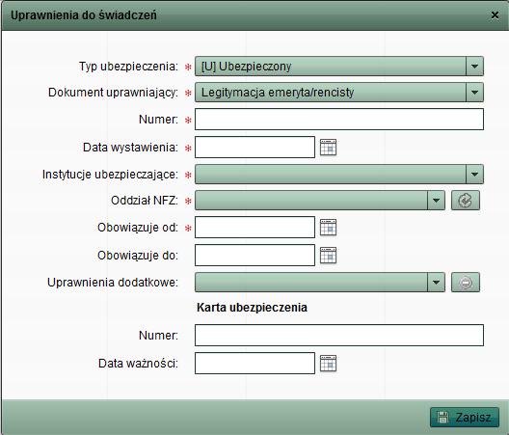Focus the required Numer document field
This screenshot has height=435, width=509.
(339, 120)
